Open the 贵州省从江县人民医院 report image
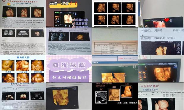This screenshot has width=184, height=110. tap(23, 96)
